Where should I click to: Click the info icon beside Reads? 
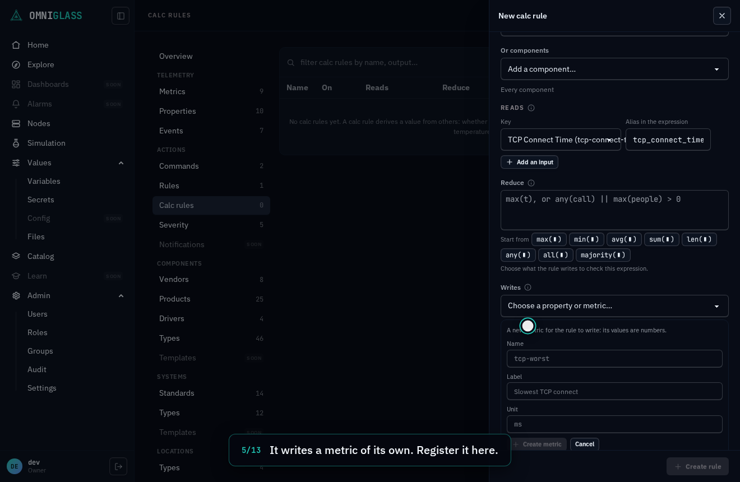(531, 108)
